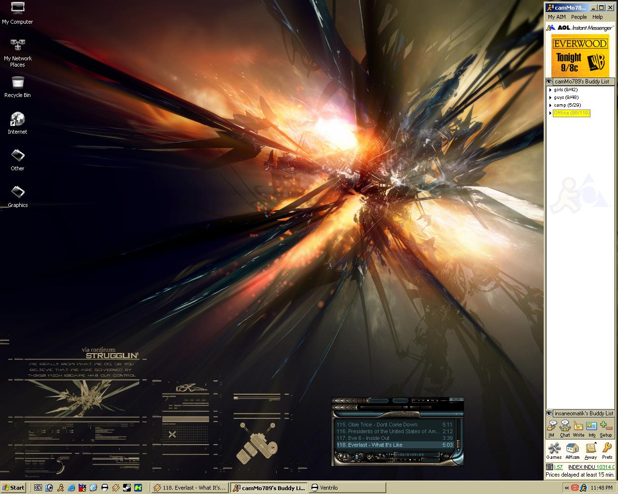Select track 117 Eve 6 Inside Out
The image size is (618, 494).
(394, 438)
